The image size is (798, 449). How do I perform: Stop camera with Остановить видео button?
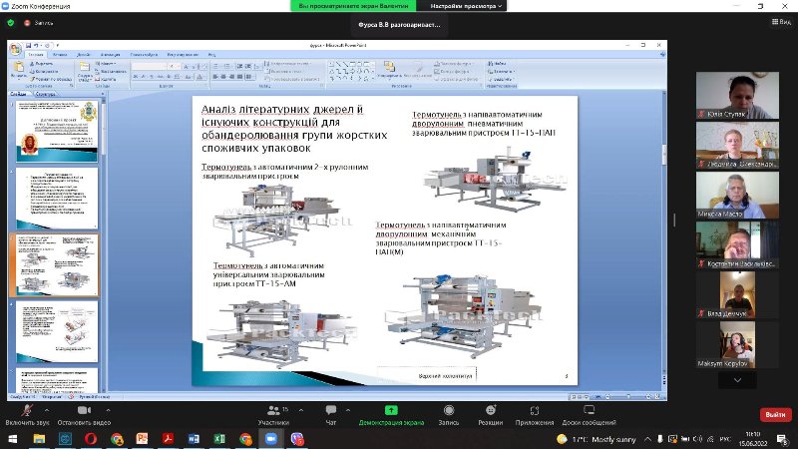(x=83, y=411)
